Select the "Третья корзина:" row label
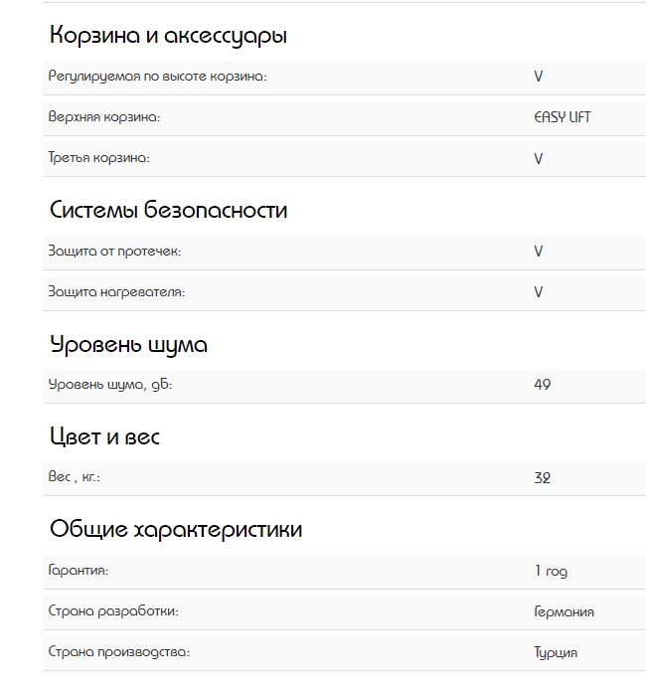This screenshot has height=689, width=646. coord(98,158)
